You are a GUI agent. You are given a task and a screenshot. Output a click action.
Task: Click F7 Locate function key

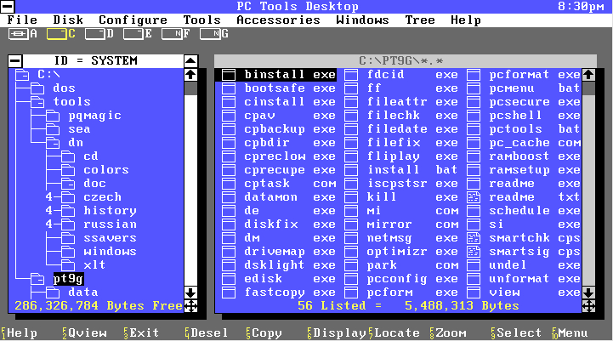point(394,333)
